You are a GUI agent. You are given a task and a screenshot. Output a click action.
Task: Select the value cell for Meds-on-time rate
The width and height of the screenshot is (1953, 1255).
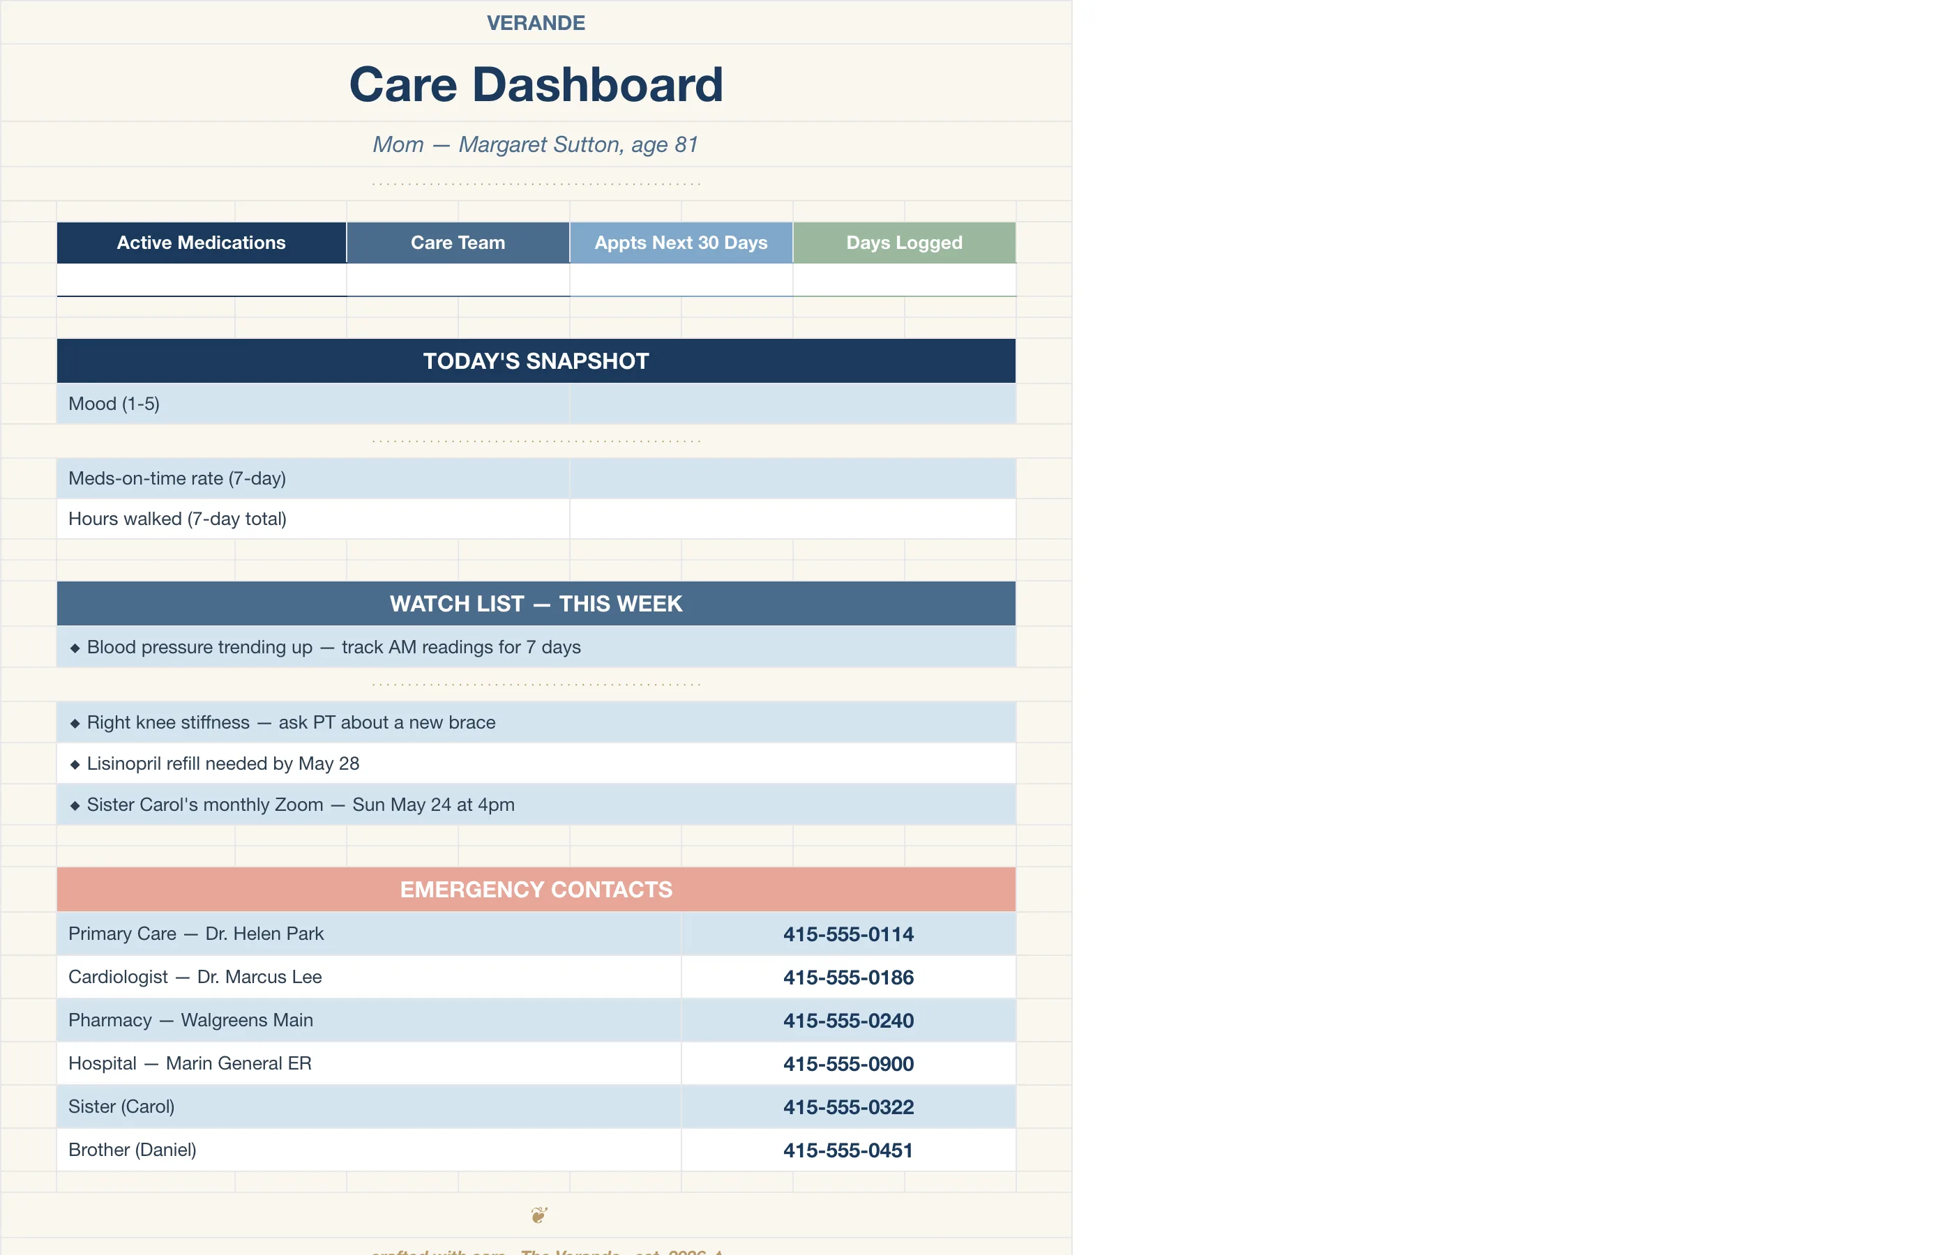point(793,478)
